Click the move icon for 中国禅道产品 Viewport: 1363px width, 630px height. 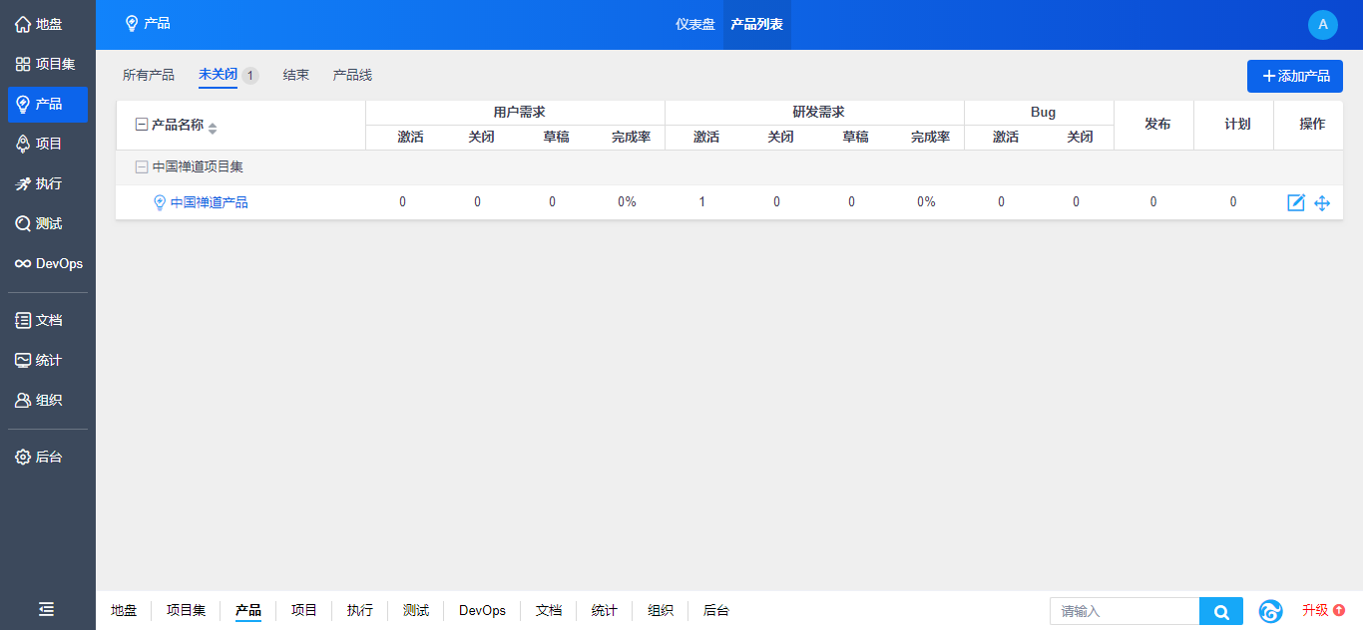click(x=1322, y=202)
